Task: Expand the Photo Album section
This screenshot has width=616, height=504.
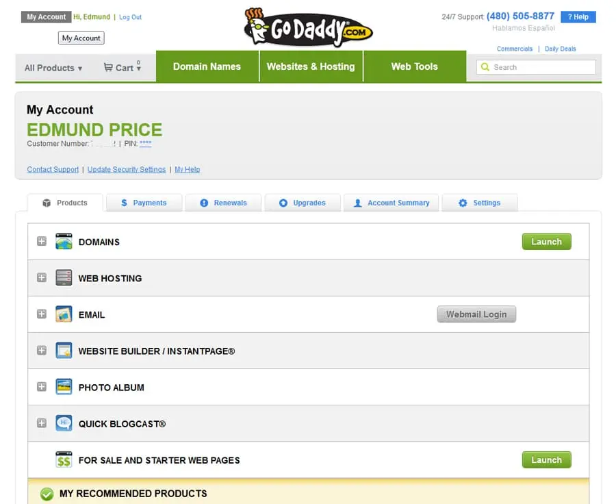Action: (42, 387)
